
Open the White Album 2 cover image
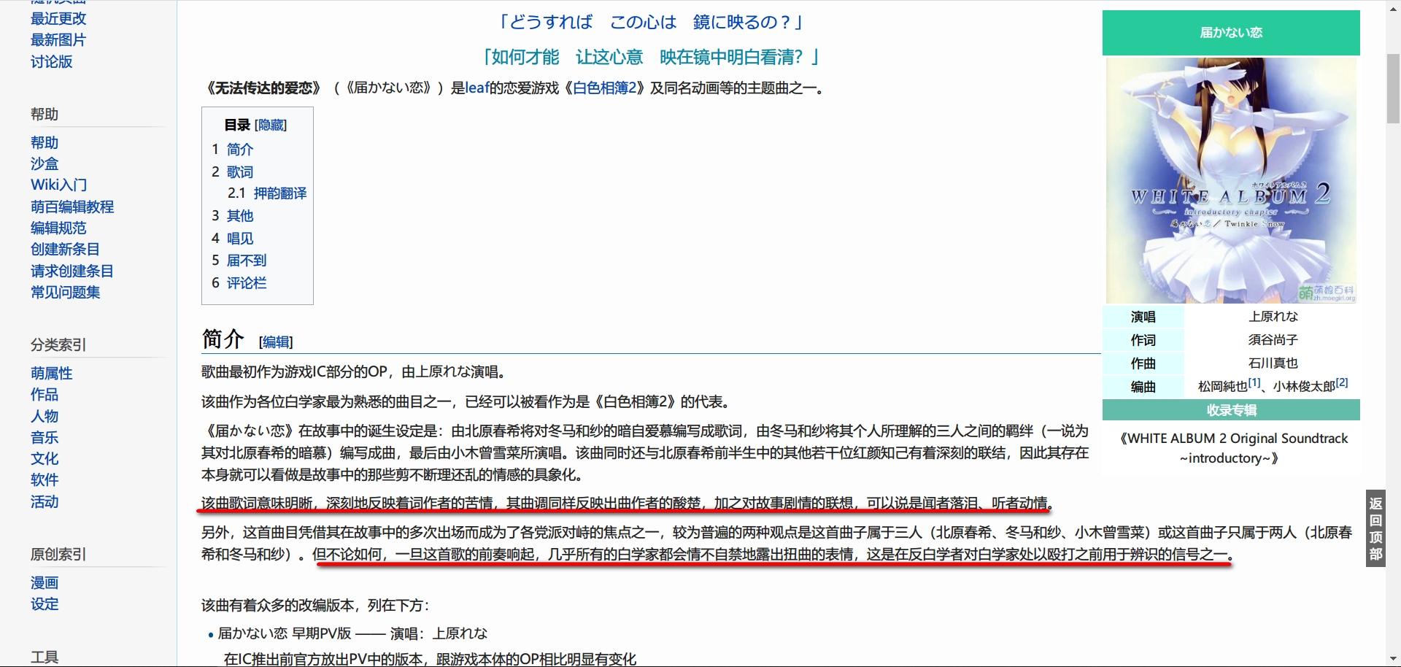1231,180
